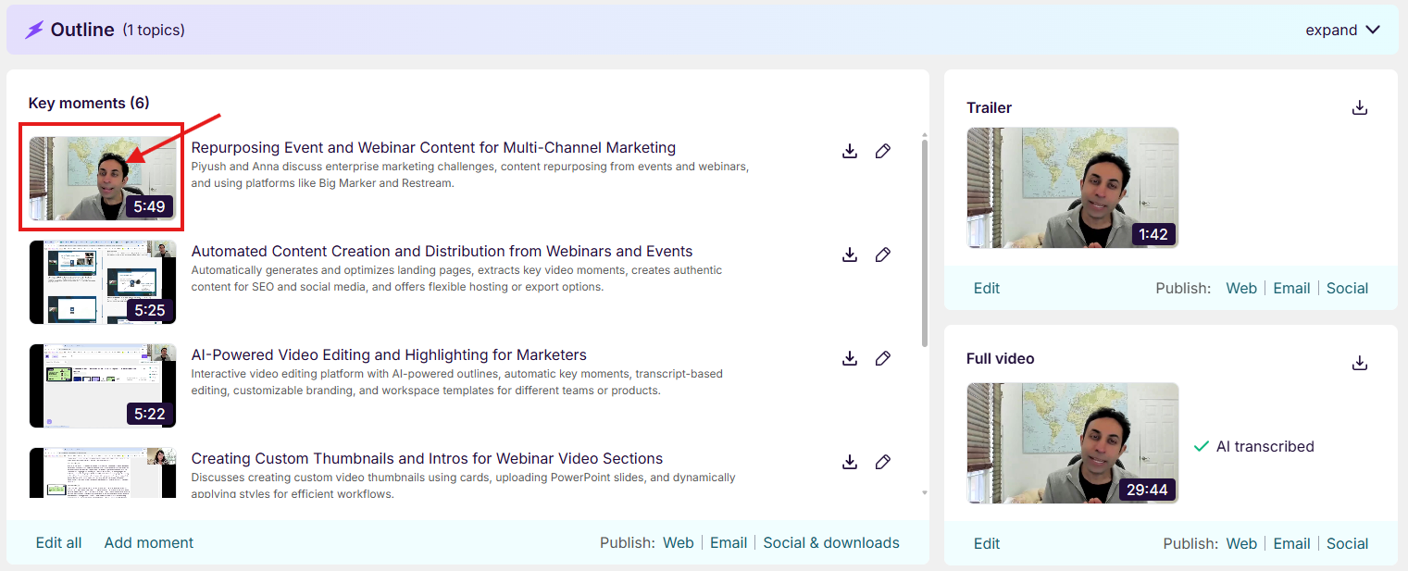Click pencil icon for Creating Custom Thumbnails moment
This screenshot has width=1408, height=571.
tap(883, 462)
